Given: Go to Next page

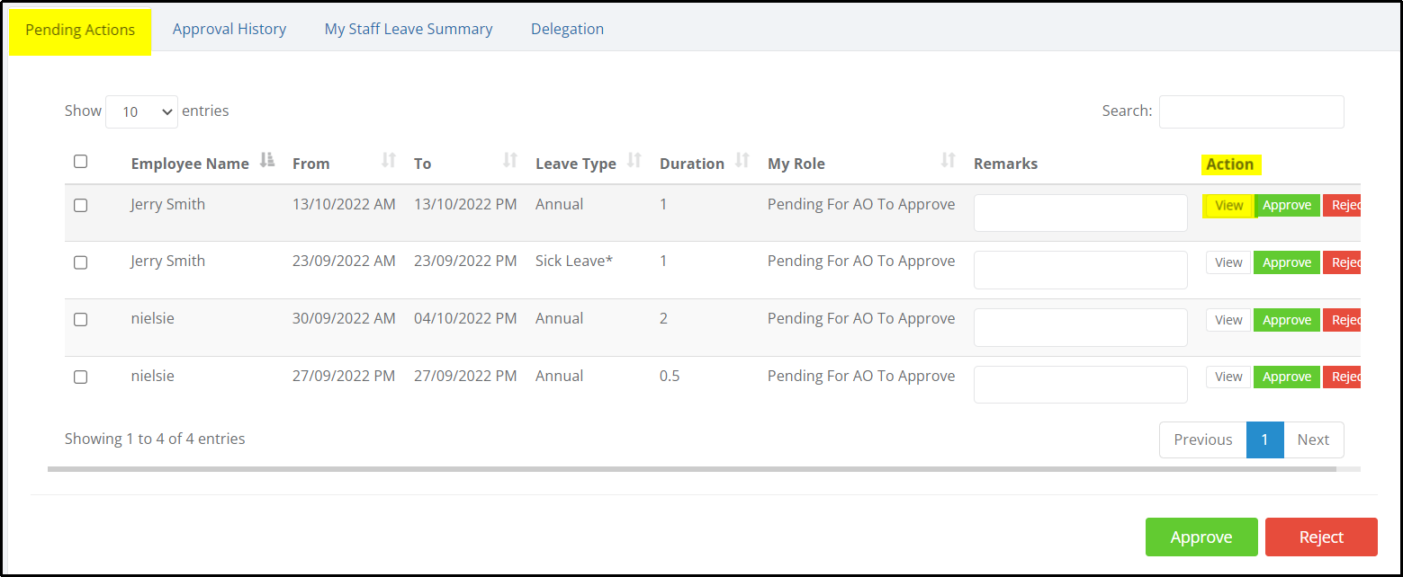Looking at the screenshot, I should pyautogui.click(x=1313, y=439).
